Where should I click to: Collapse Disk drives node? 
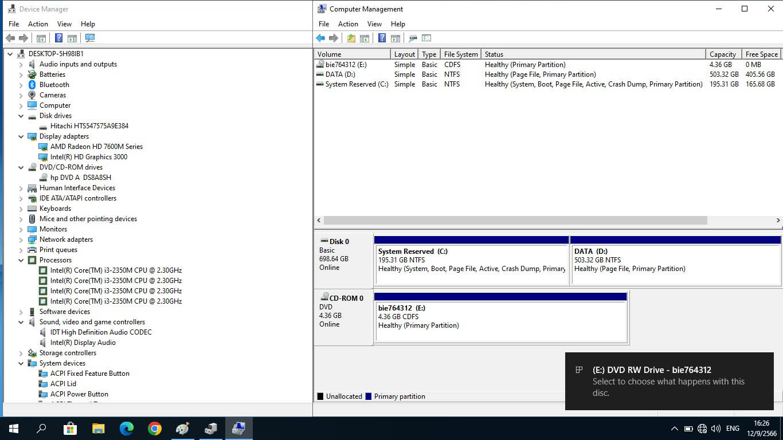click(21, 116)
